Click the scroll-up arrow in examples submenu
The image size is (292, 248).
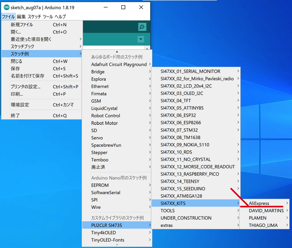coord(117,52)
